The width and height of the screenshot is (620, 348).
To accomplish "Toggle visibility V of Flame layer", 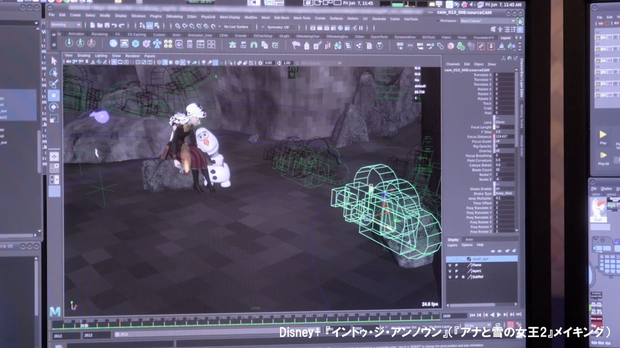I will pyautogui.click(x=450, y=265).
